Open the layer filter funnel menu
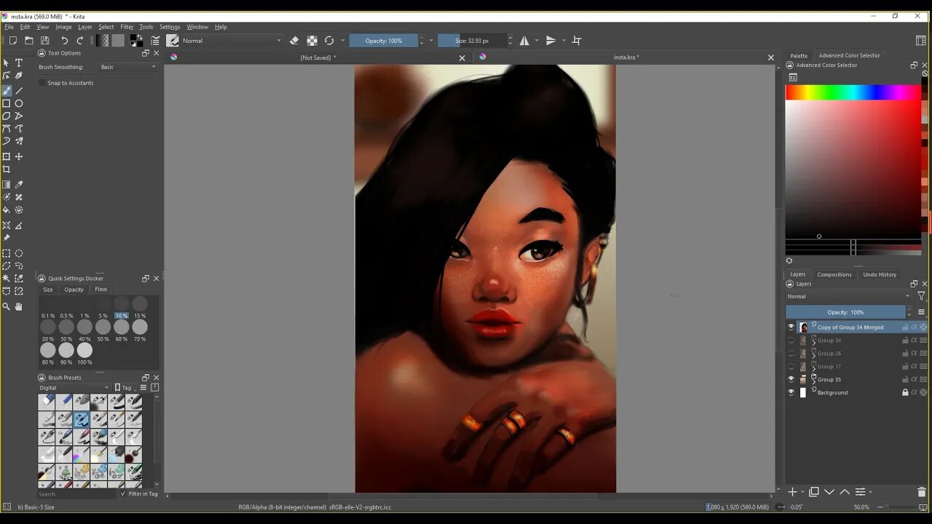 click(921, 296)
